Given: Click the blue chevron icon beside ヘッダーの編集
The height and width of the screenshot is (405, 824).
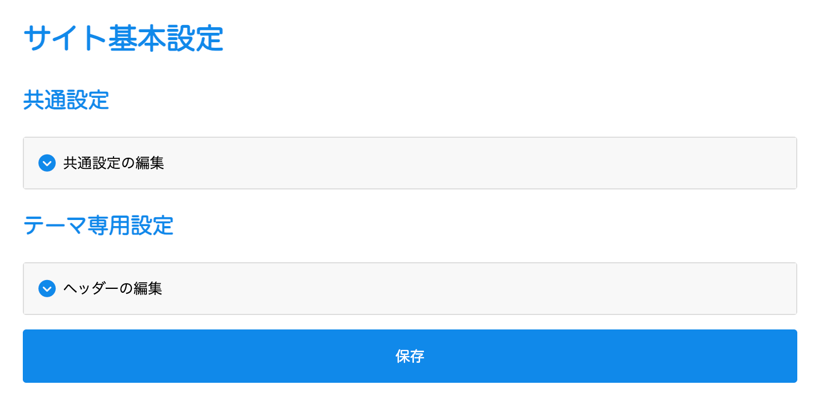Looking at the screenshot, I should pos(47,289).
